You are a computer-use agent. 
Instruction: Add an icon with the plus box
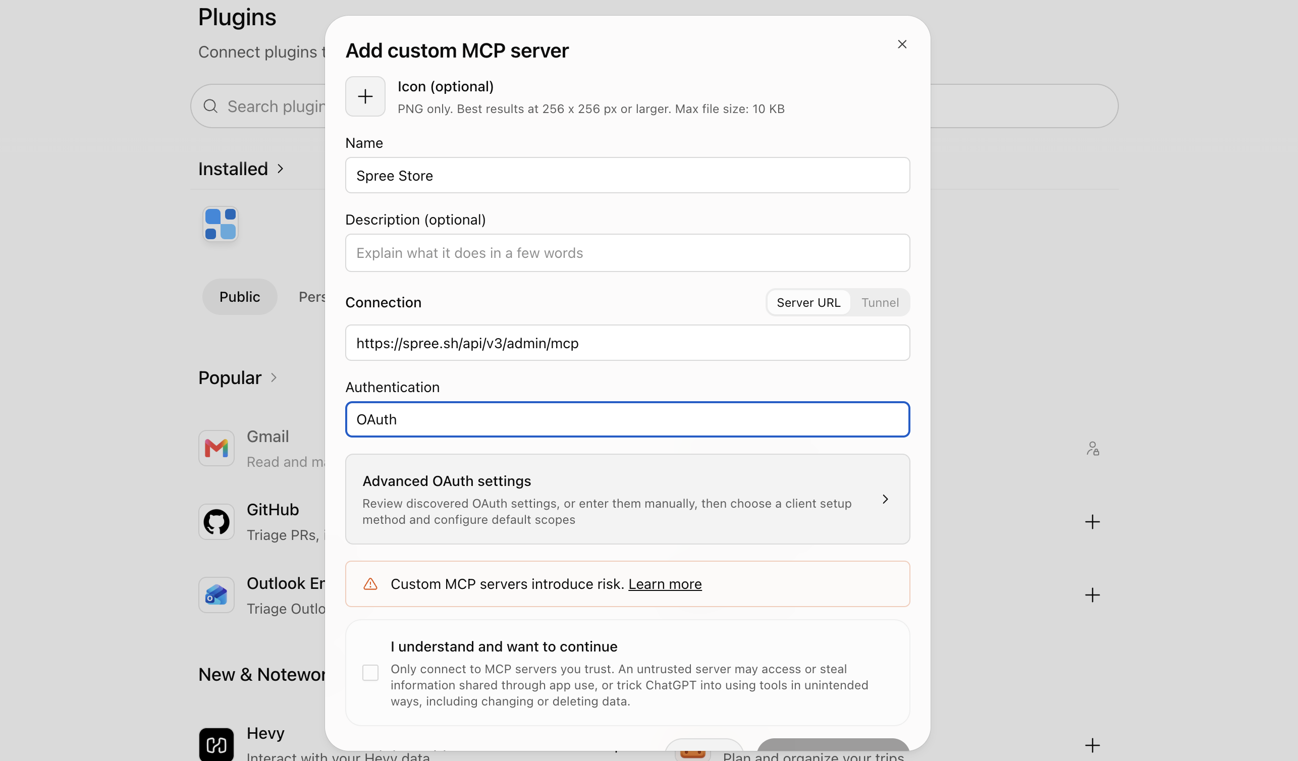click(365, 96)
